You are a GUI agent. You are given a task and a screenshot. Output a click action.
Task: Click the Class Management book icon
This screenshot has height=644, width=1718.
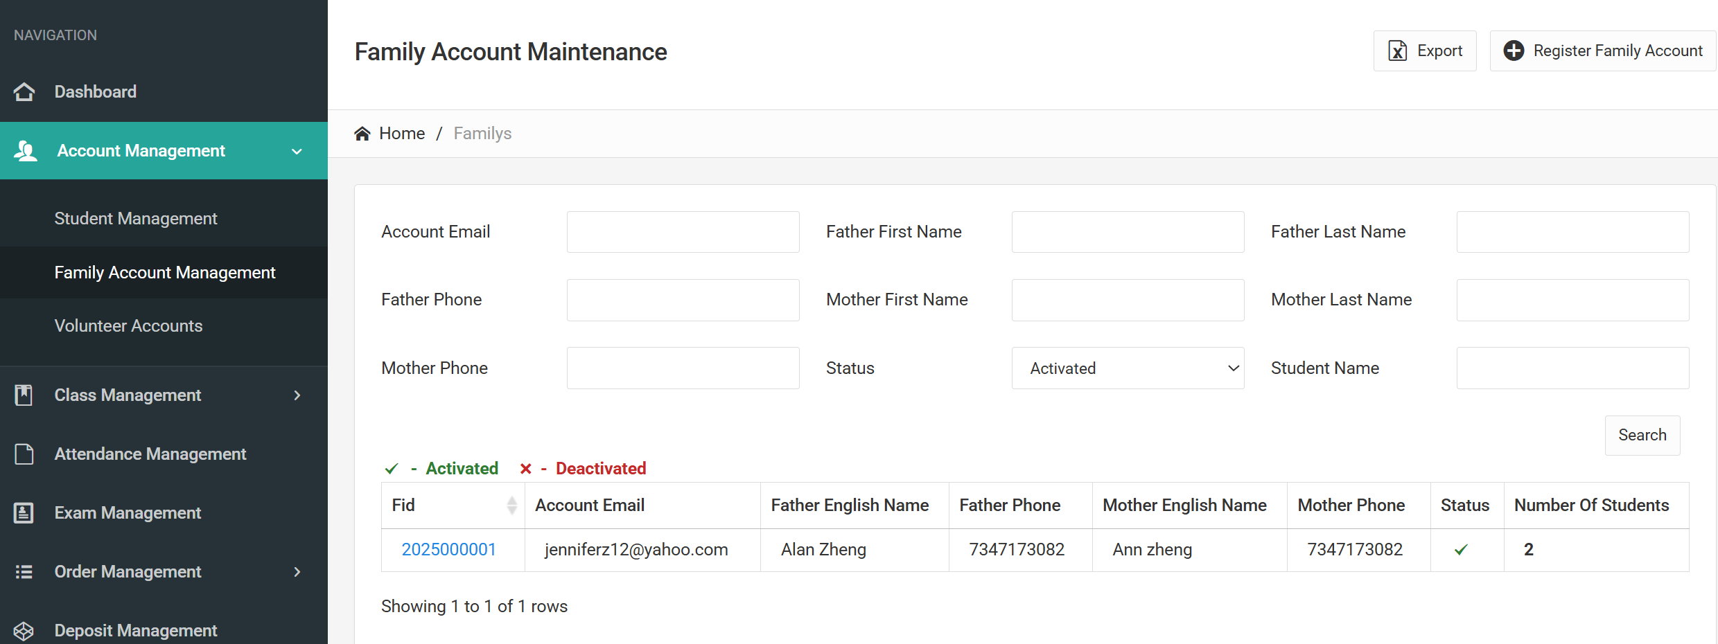(x=24, y=395)
